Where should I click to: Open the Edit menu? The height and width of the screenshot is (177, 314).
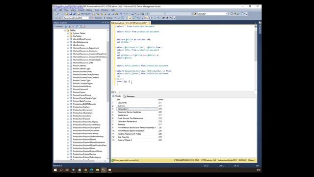tap(60, 10)
